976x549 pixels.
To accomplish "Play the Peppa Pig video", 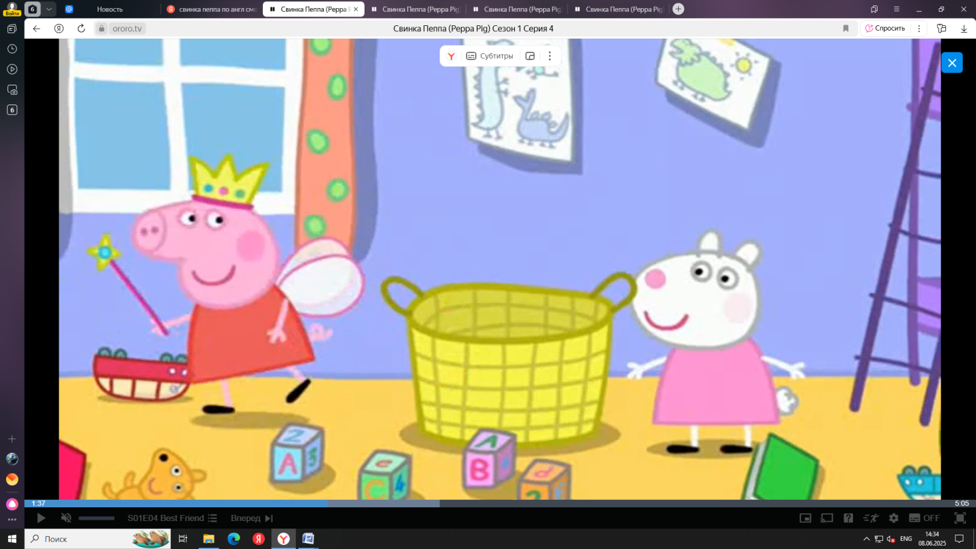I will (x=41, y=518).
